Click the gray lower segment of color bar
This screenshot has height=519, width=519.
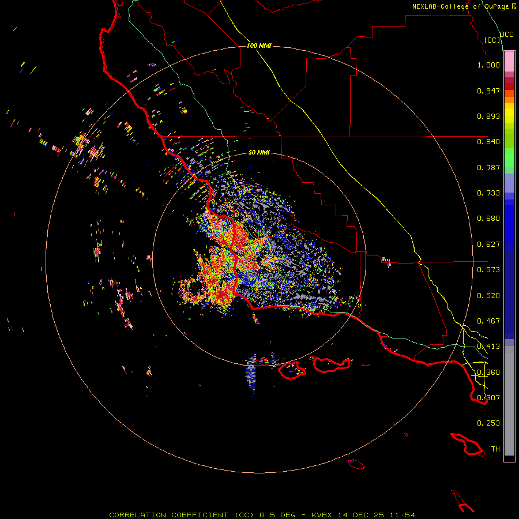tap(509, 401)
